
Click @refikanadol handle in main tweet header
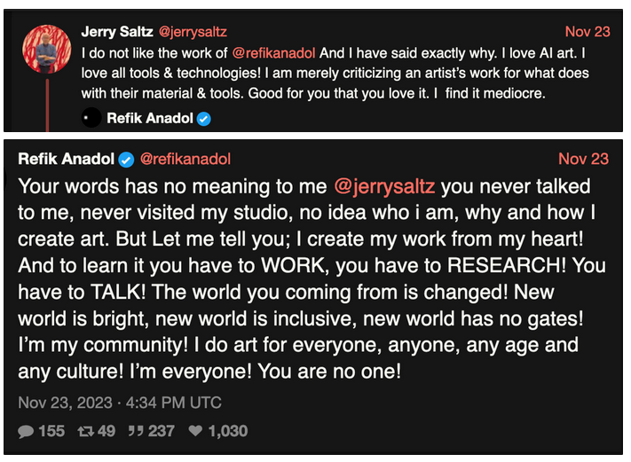pos(185,160)
